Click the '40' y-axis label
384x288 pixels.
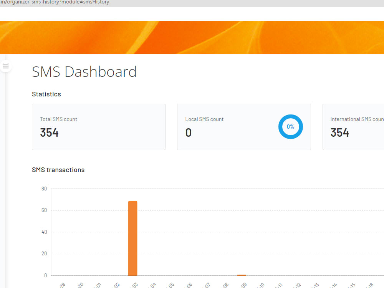click(44, 232)
